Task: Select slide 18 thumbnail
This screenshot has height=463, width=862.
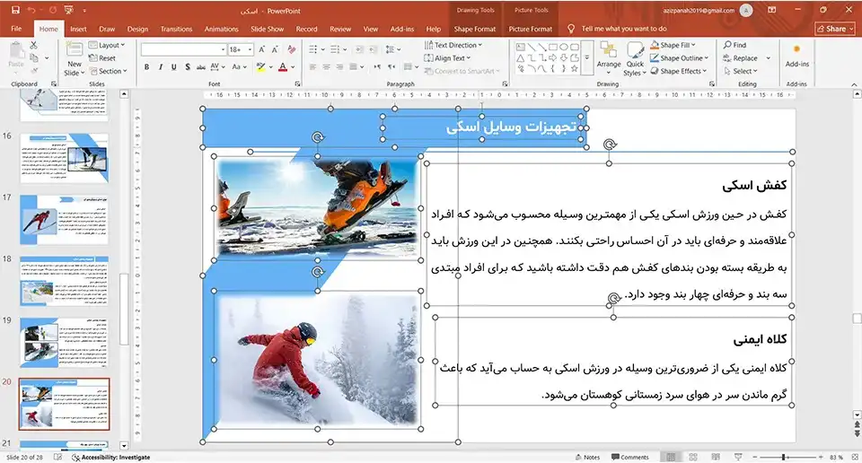Action: (x=65, y=281)
